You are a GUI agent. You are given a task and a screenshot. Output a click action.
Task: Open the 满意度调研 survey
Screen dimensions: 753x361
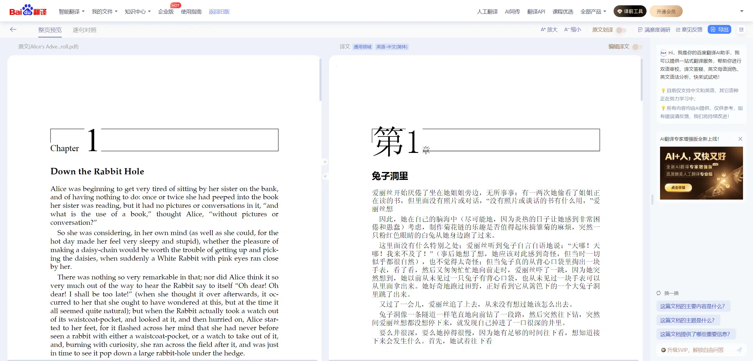654,30
